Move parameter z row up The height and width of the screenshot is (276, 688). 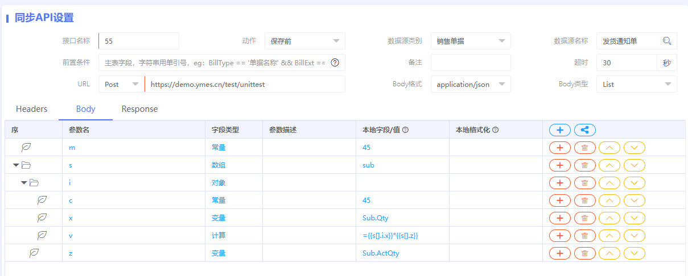(x=609, y=253)
